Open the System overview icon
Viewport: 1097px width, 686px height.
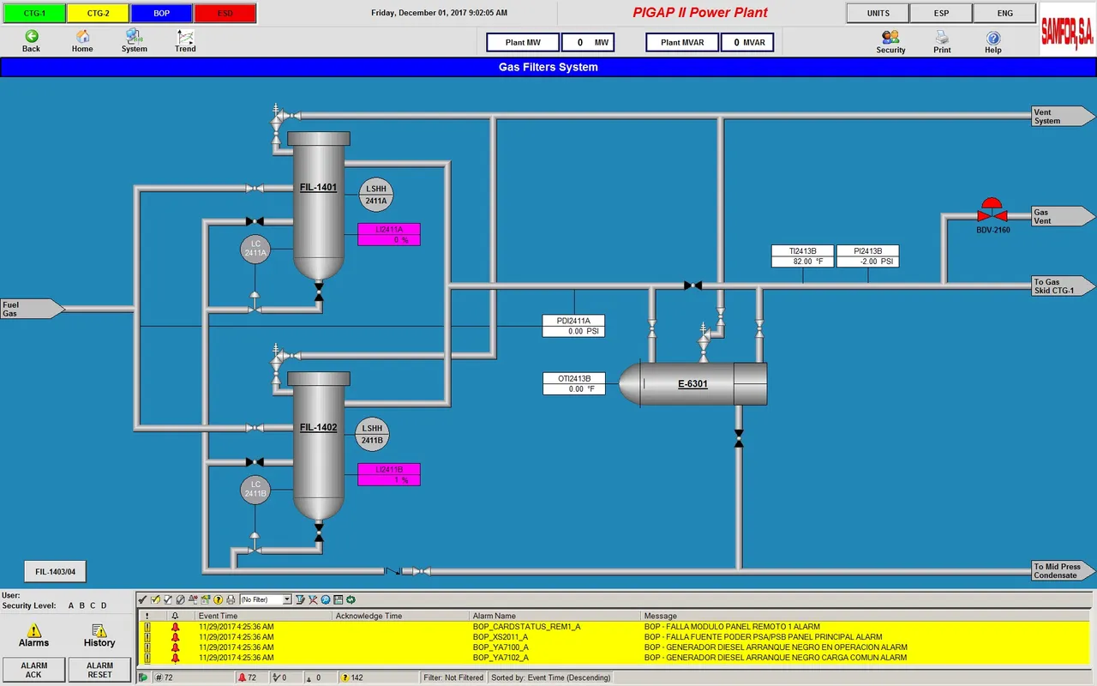click(134, 37)
